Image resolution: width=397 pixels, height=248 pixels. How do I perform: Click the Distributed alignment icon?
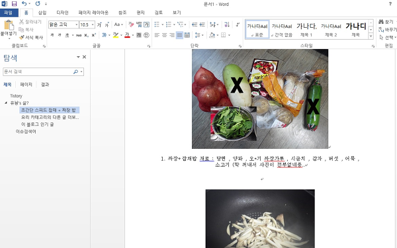coord(187,35)
